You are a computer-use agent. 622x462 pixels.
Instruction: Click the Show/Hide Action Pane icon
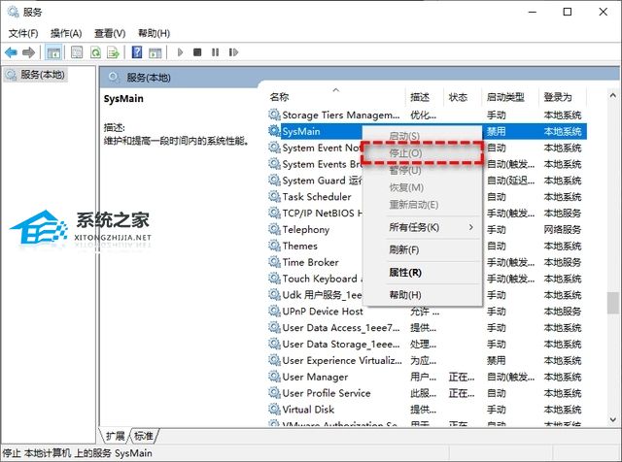(155, 52)
